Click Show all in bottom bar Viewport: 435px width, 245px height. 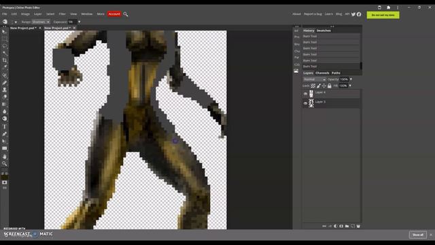[x=418, y=235]
